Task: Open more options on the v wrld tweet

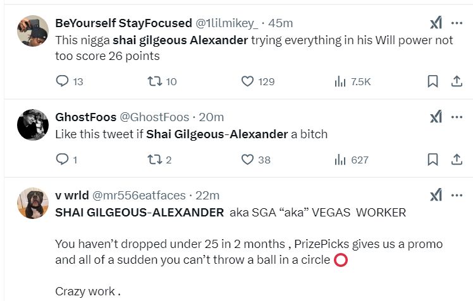Action: (x=457, y=195)
